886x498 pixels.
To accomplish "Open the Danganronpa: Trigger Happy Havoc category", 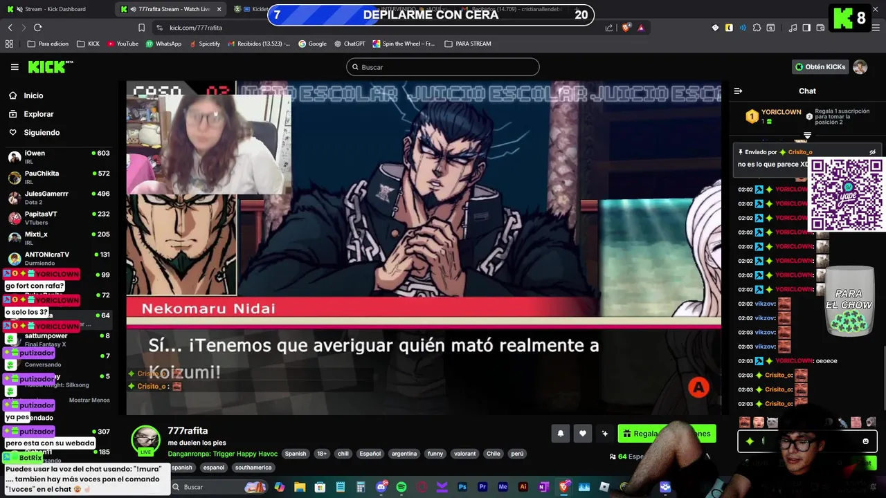I will (222, 454).
